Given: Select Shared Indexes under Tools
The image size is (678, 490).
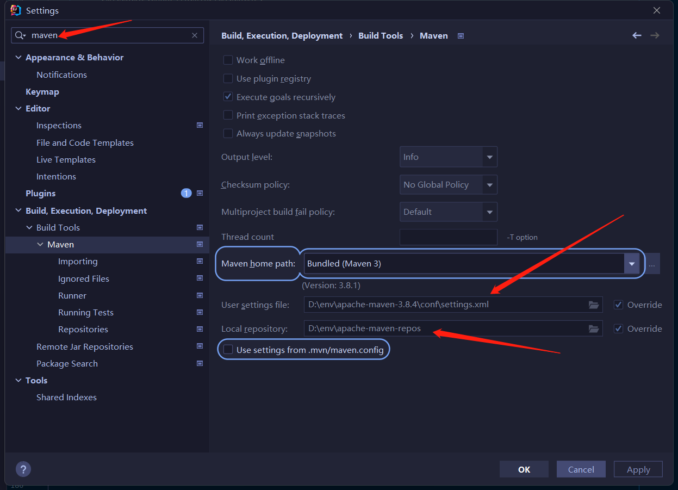Looking at the screenshot, I should (x=66, y=397).
